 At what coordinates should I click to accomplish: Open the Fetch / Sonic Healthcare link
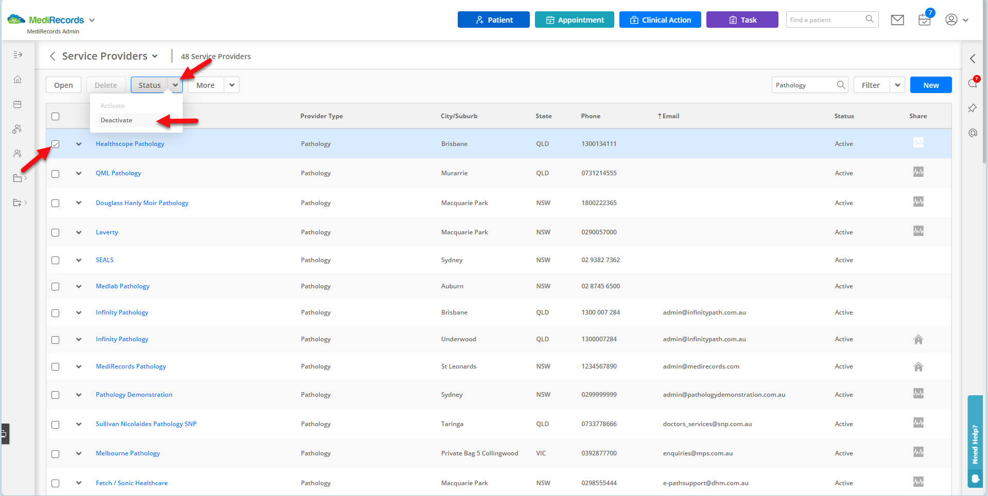coord(132,483)
